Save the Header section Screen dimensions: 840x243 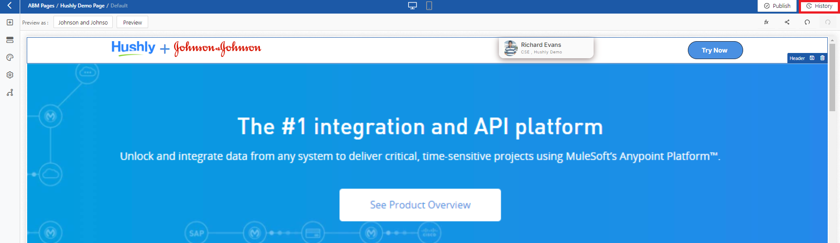812,58
